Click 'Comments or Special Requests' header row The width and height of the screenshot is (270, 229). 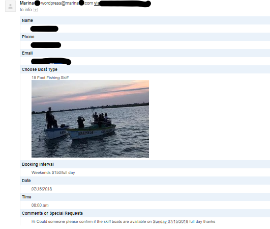coord(145,213)
